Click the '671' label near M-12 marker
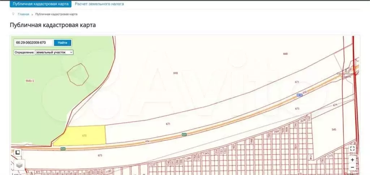 click(x=297, y=82)
